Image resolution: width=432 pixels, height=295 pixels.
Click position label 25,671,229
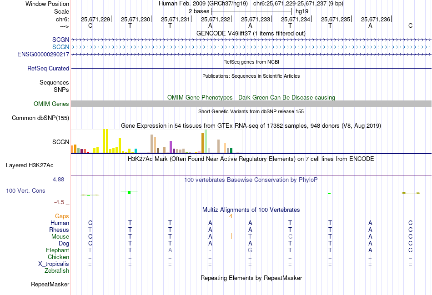coord(95,19)
